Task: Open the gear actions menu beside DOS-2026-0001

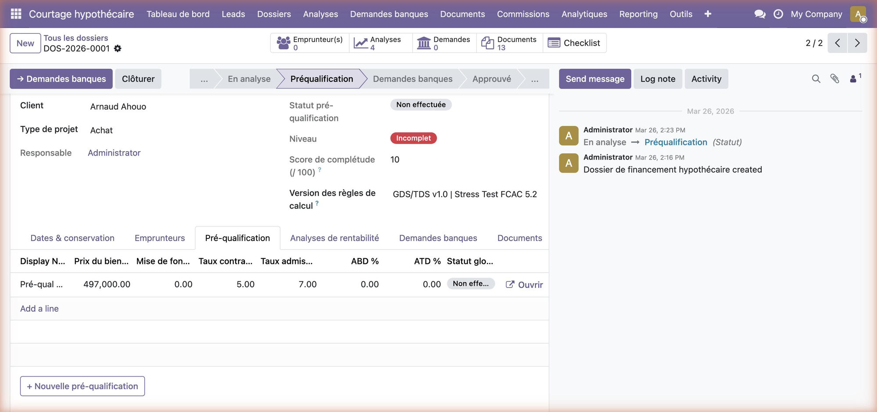Action: 118,49
